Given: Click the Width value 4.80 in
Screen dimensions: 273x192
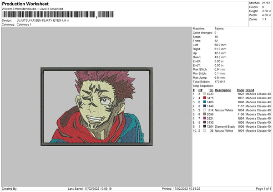Looking at the screenshot, I should coord(266,15).
